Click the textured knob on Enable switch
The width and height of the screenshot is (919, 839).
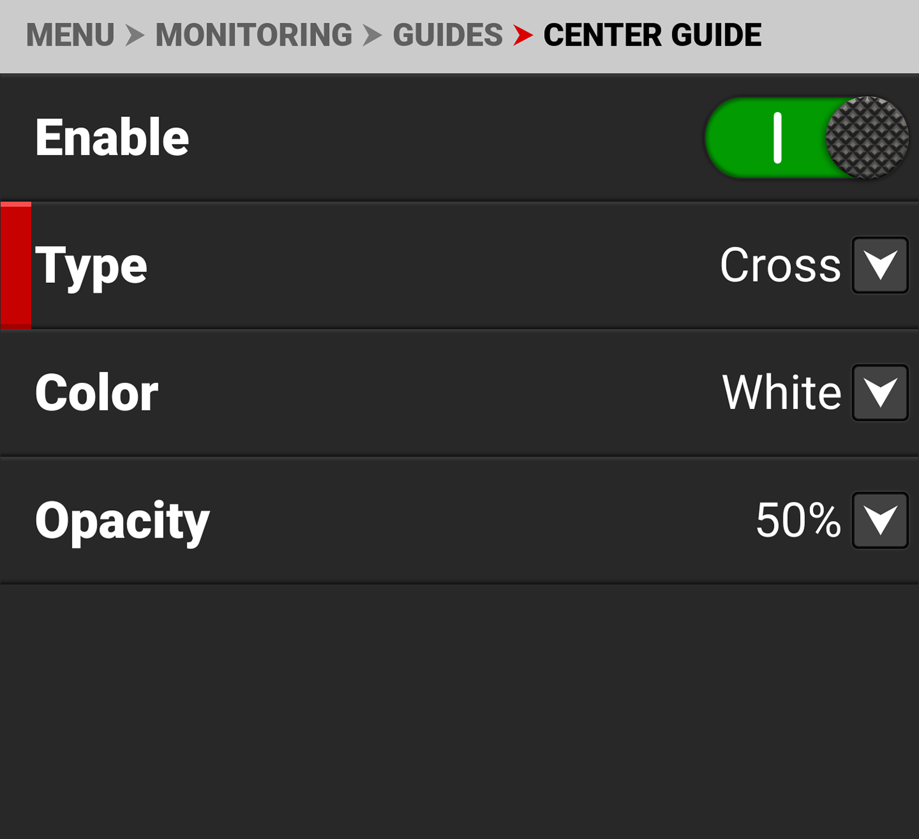[867, 138]
